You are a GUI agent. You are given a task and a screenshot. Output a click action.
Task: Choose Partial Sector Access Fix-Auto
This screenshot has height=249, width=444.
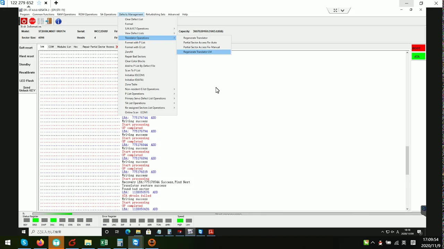[203, 43]
